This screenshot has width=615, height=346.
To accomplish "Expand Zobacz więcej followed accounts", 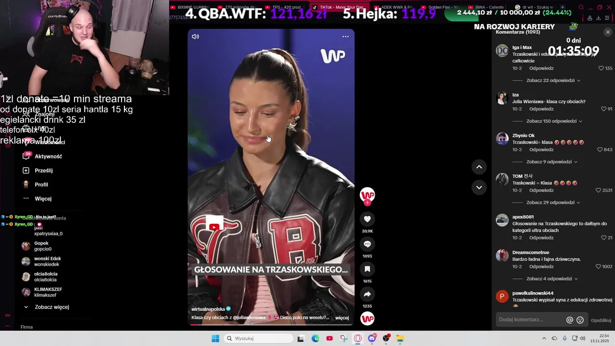I will click(x=46, y=307).
